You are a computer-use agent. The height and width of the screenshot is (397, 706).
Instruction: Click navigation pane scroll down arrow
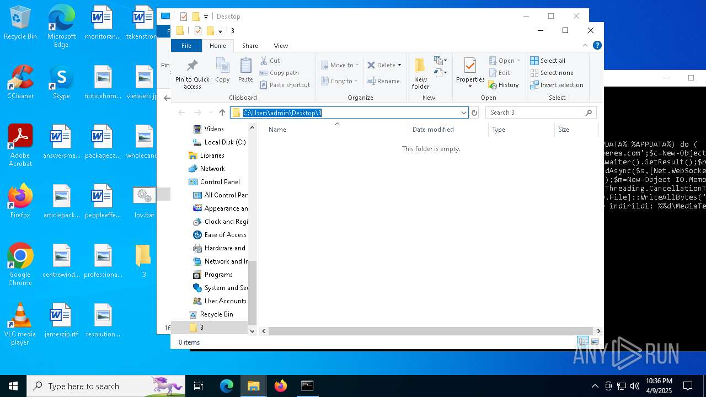pos(253,331)
